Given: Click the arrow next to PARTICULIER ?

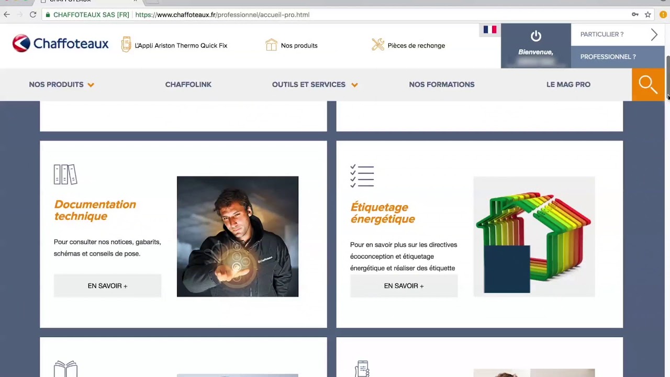Looking at the screenshot, I should point(654,35).
